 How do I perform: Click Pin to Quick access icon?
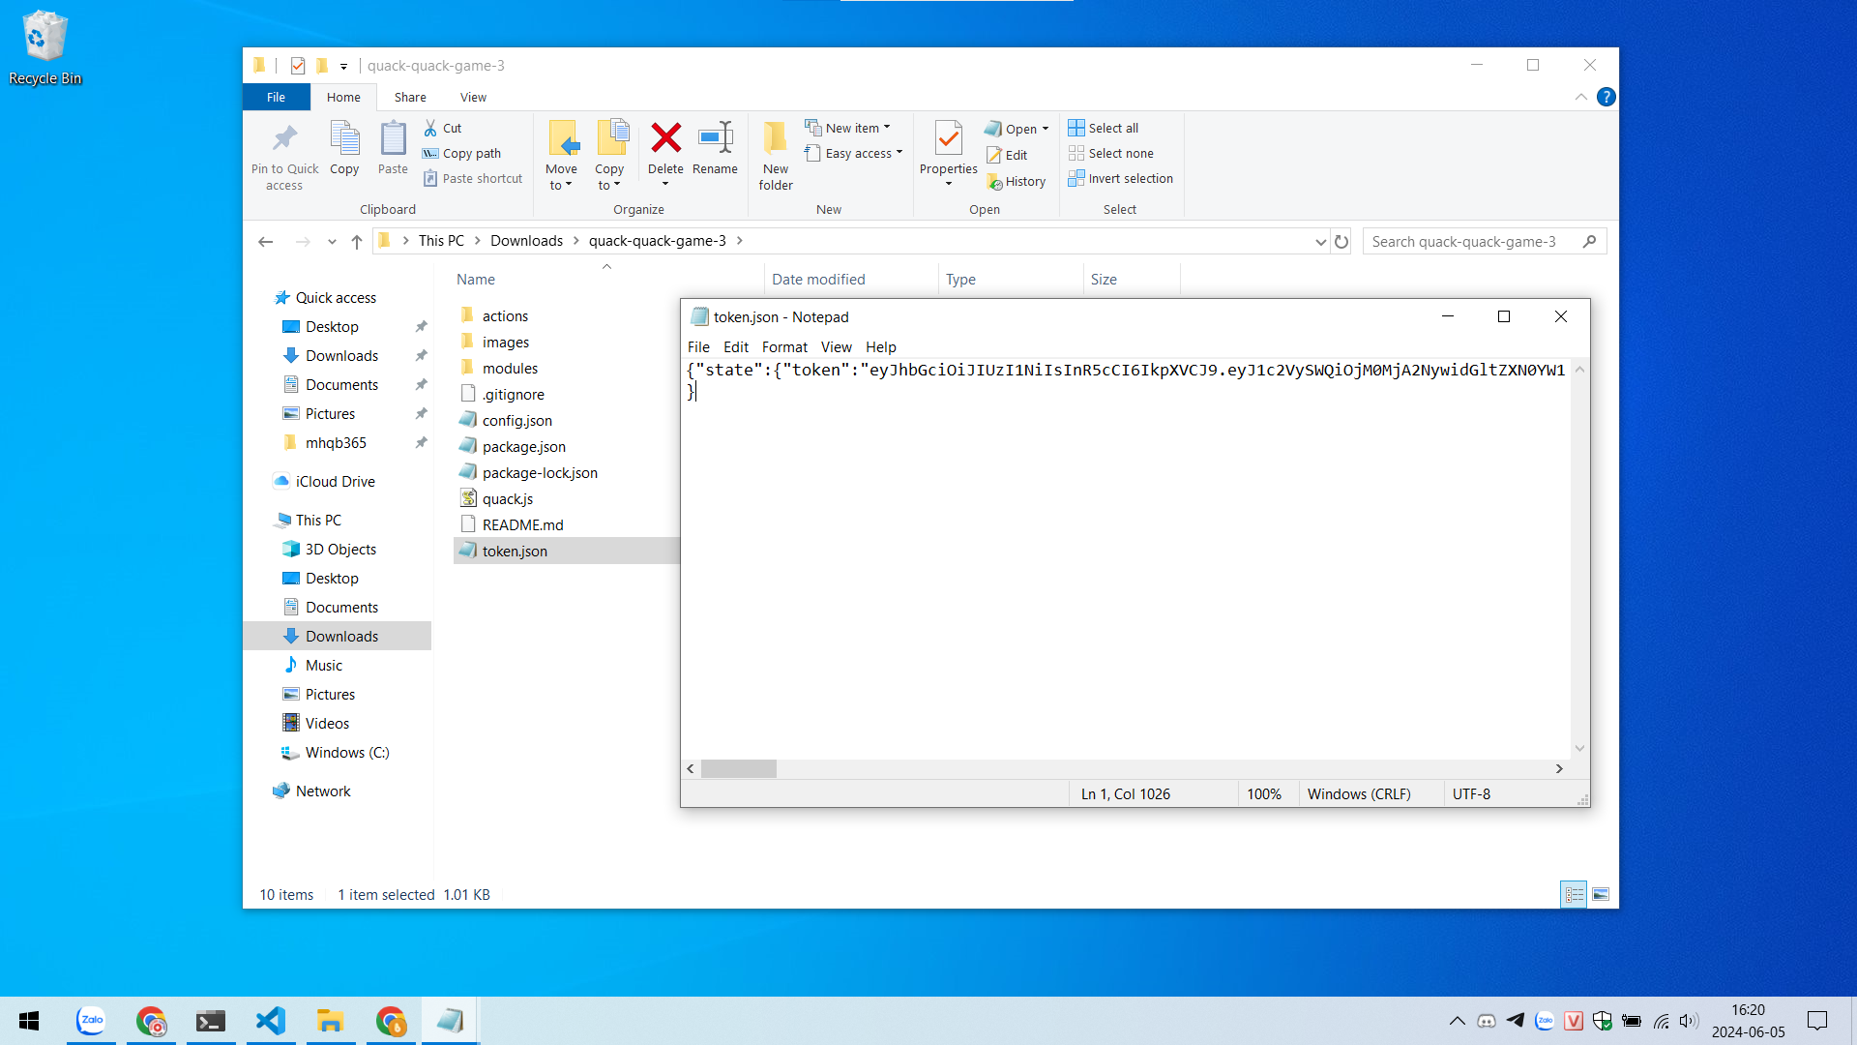tap(284, 138)
